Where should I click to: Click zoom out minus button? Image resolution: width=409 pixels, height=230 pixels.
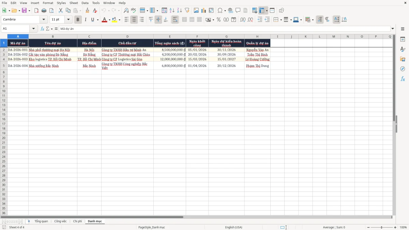click(368, 227)
